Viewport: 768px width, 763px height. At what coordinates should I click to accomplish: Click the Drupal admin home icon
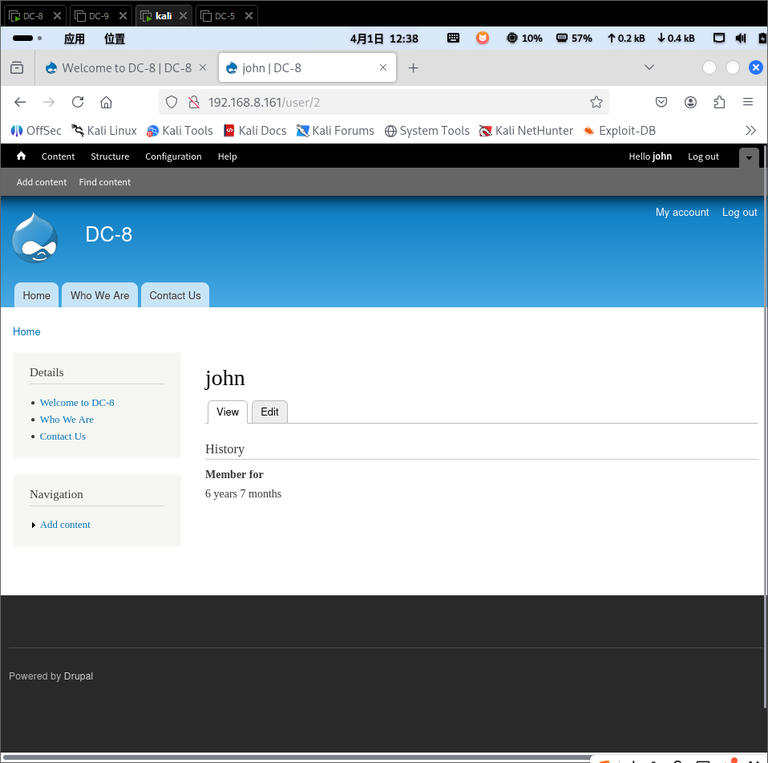point(21,156)
